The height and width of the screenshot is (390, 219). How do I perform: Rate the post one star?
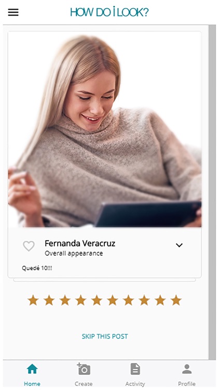tap(33, 300)
